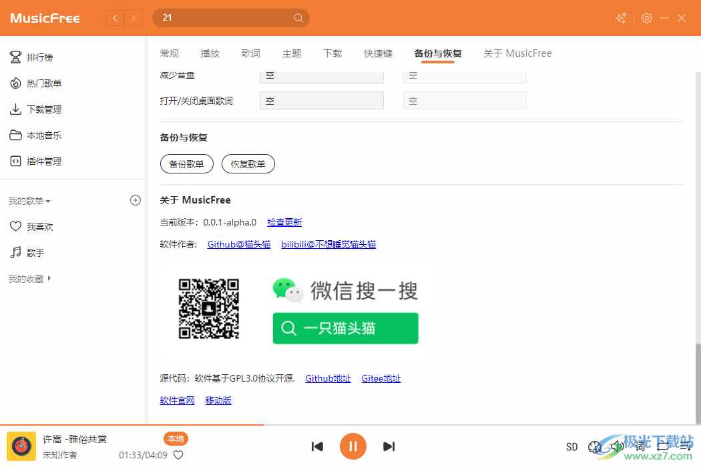Switch to the 歌词 tab
This screenshot has width=701, height=467.
point(251,53)
